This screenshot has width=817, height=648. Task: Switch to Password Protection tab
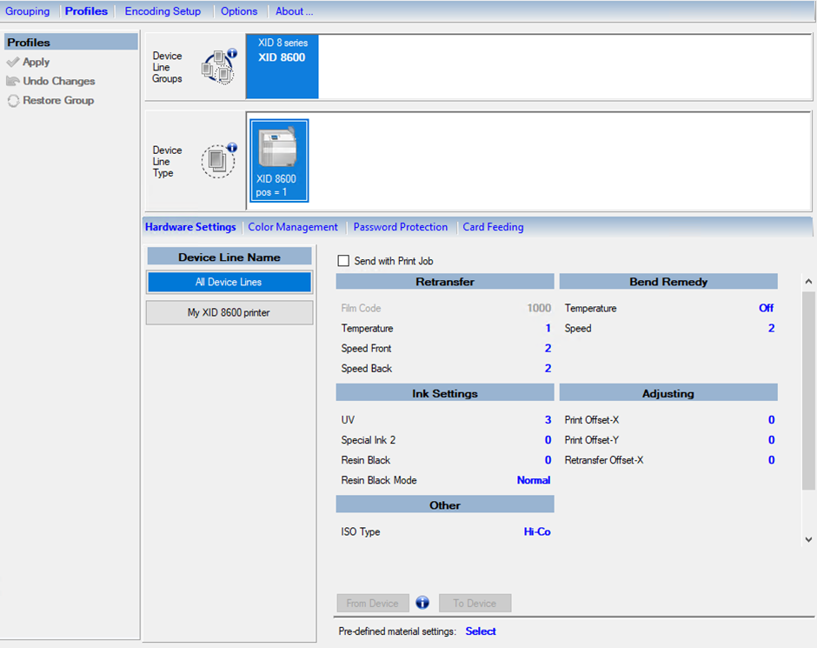400,227
